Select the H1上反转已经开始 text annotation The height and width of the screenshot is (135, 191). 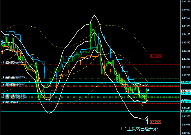point(139,128)
